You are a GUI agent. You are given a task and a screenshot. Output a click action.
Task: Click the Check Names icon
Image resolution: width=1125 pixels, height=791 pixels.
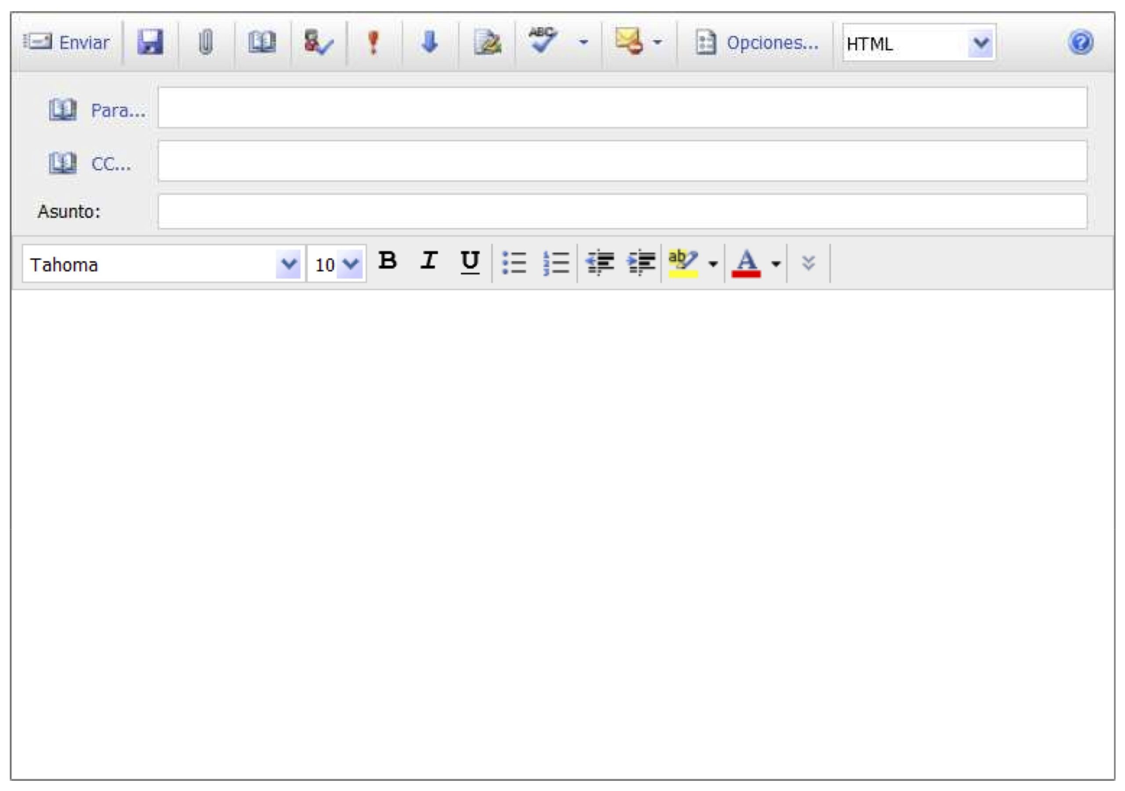click(x=318, y=42)
